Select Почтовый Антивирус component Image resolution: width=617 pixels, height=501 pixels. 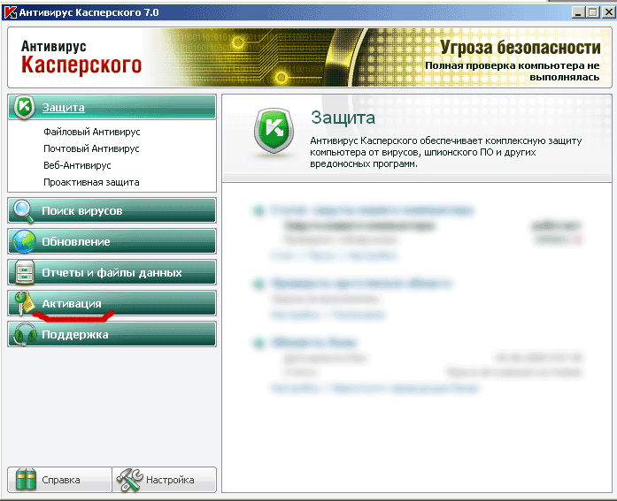pyautogui.click(x=91, y=148)
